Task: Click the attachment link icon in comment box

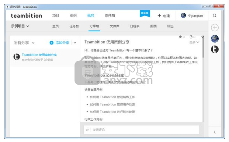Action: tap(87, 129)
